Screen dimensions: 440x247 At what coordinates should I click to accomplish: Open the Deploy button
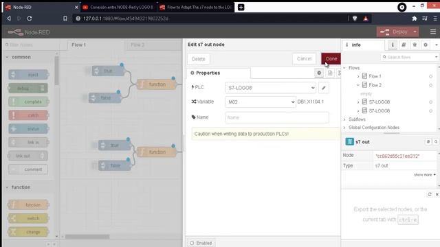point(394,32)
